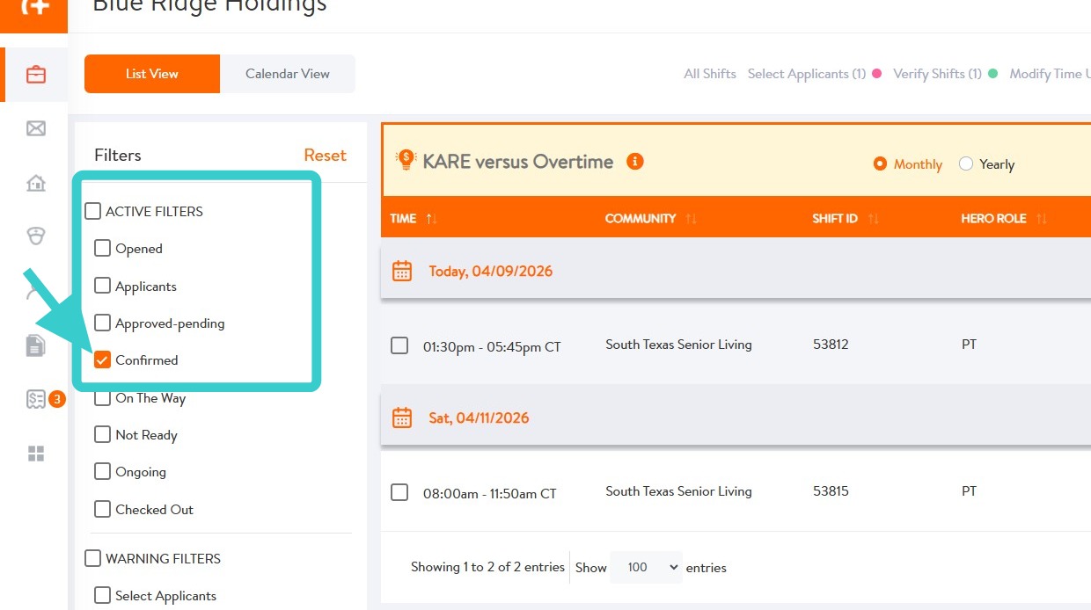This screenshot has width=1091, height=610.
Task: Select the Yearly radio button
Action: coord(966,164)
